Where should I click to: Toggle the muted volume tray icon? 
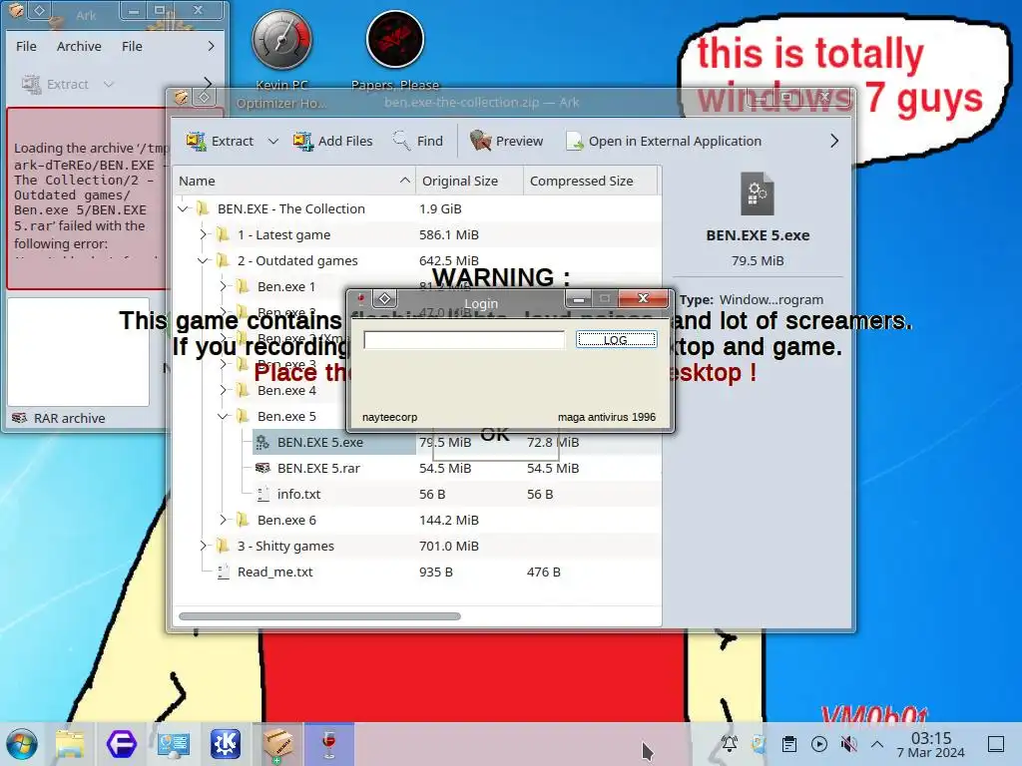[x=848, y=744]
